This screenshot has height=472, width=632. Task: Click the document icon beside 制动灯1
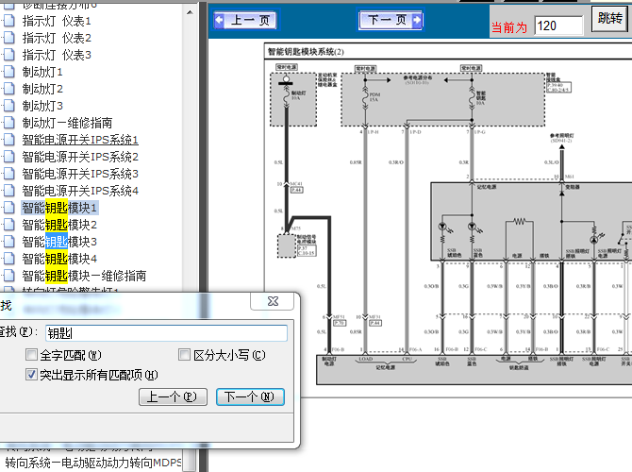point(8,72)
